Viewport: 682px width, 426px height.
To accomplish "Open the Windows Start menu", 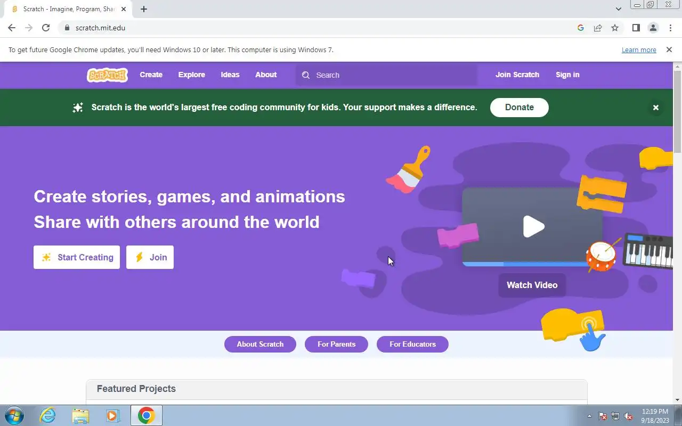I will 14,415.
